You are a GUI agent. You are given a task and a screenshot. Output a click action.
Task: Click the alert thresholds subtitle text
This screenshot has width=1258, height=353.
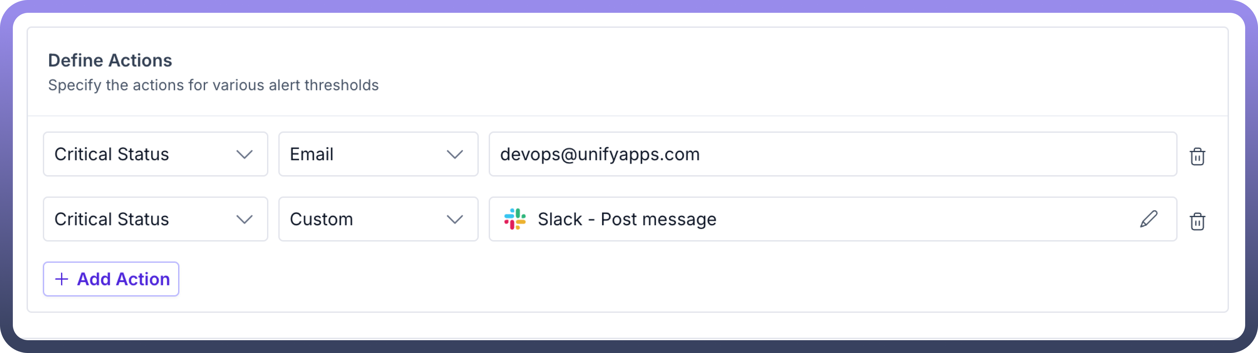213,85
